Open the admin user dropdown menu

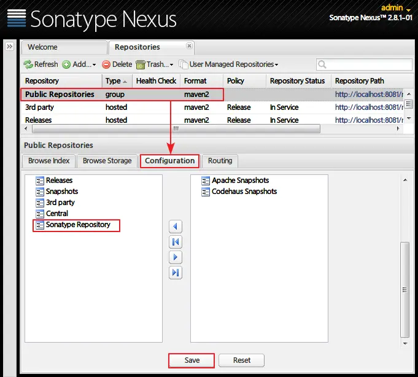396,8
